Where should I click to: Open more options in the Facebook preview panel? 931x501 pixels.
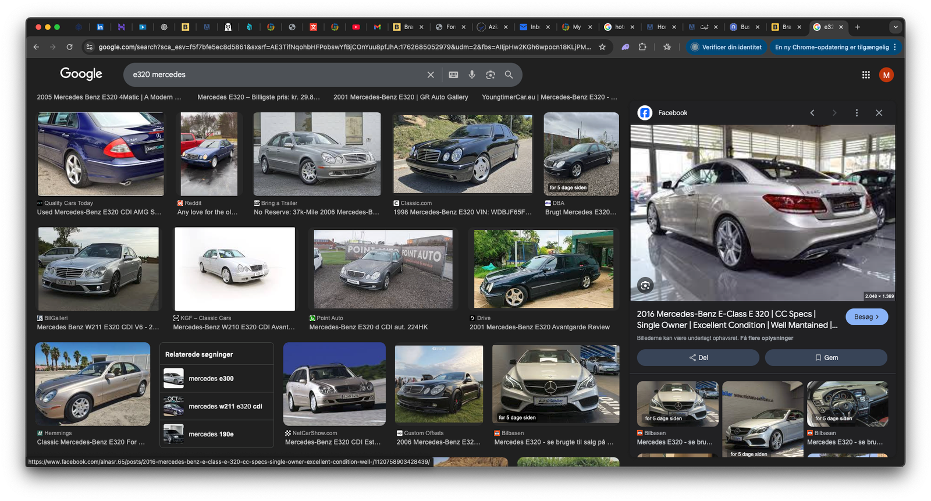[x=857, y=113]
